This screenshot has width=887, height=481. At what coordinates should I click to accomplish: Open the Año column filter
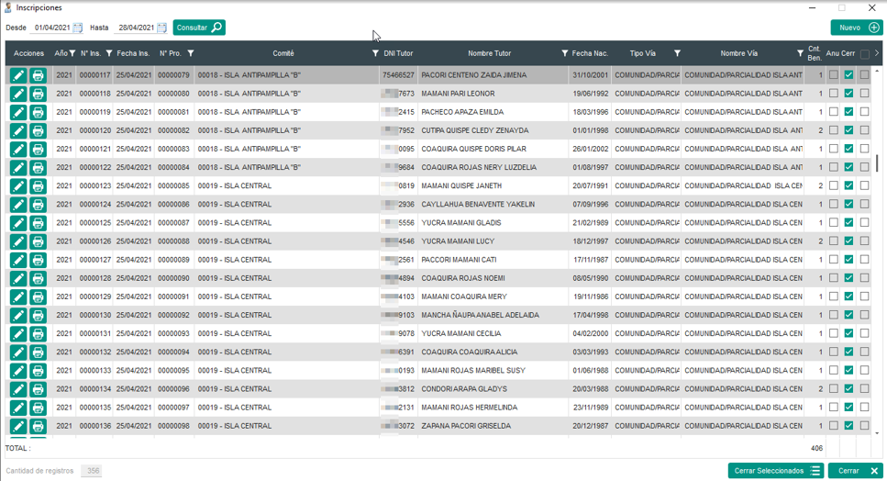72,54
